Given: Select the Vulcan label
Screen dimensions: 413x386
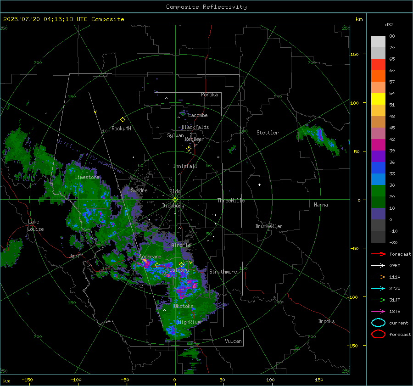Looking at the screenshot, I should tap(233, 341).
